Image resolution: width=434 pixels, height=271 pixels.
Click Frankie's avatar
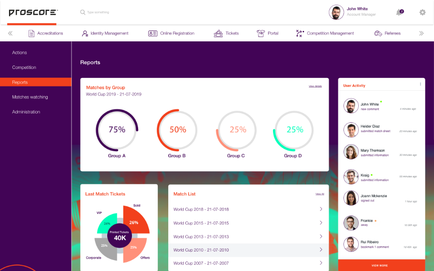tap(351, 223)
